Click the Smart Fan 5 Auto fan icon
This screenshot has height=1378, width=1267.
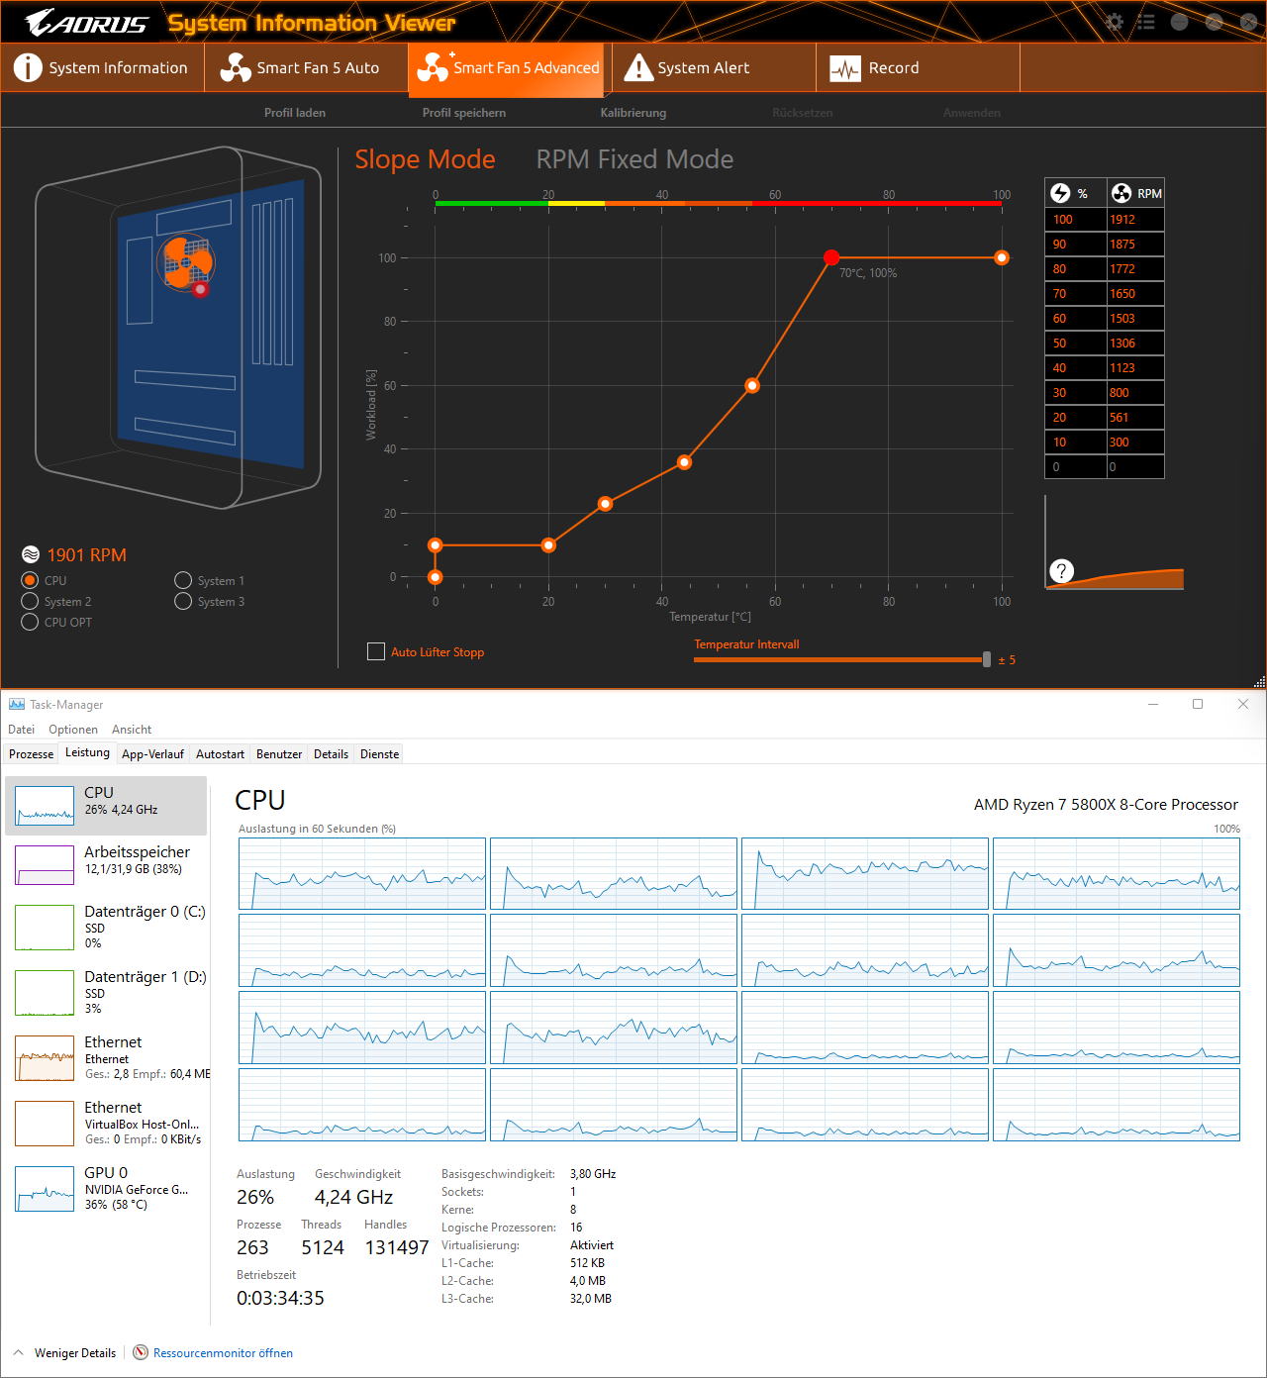point(235,67)
